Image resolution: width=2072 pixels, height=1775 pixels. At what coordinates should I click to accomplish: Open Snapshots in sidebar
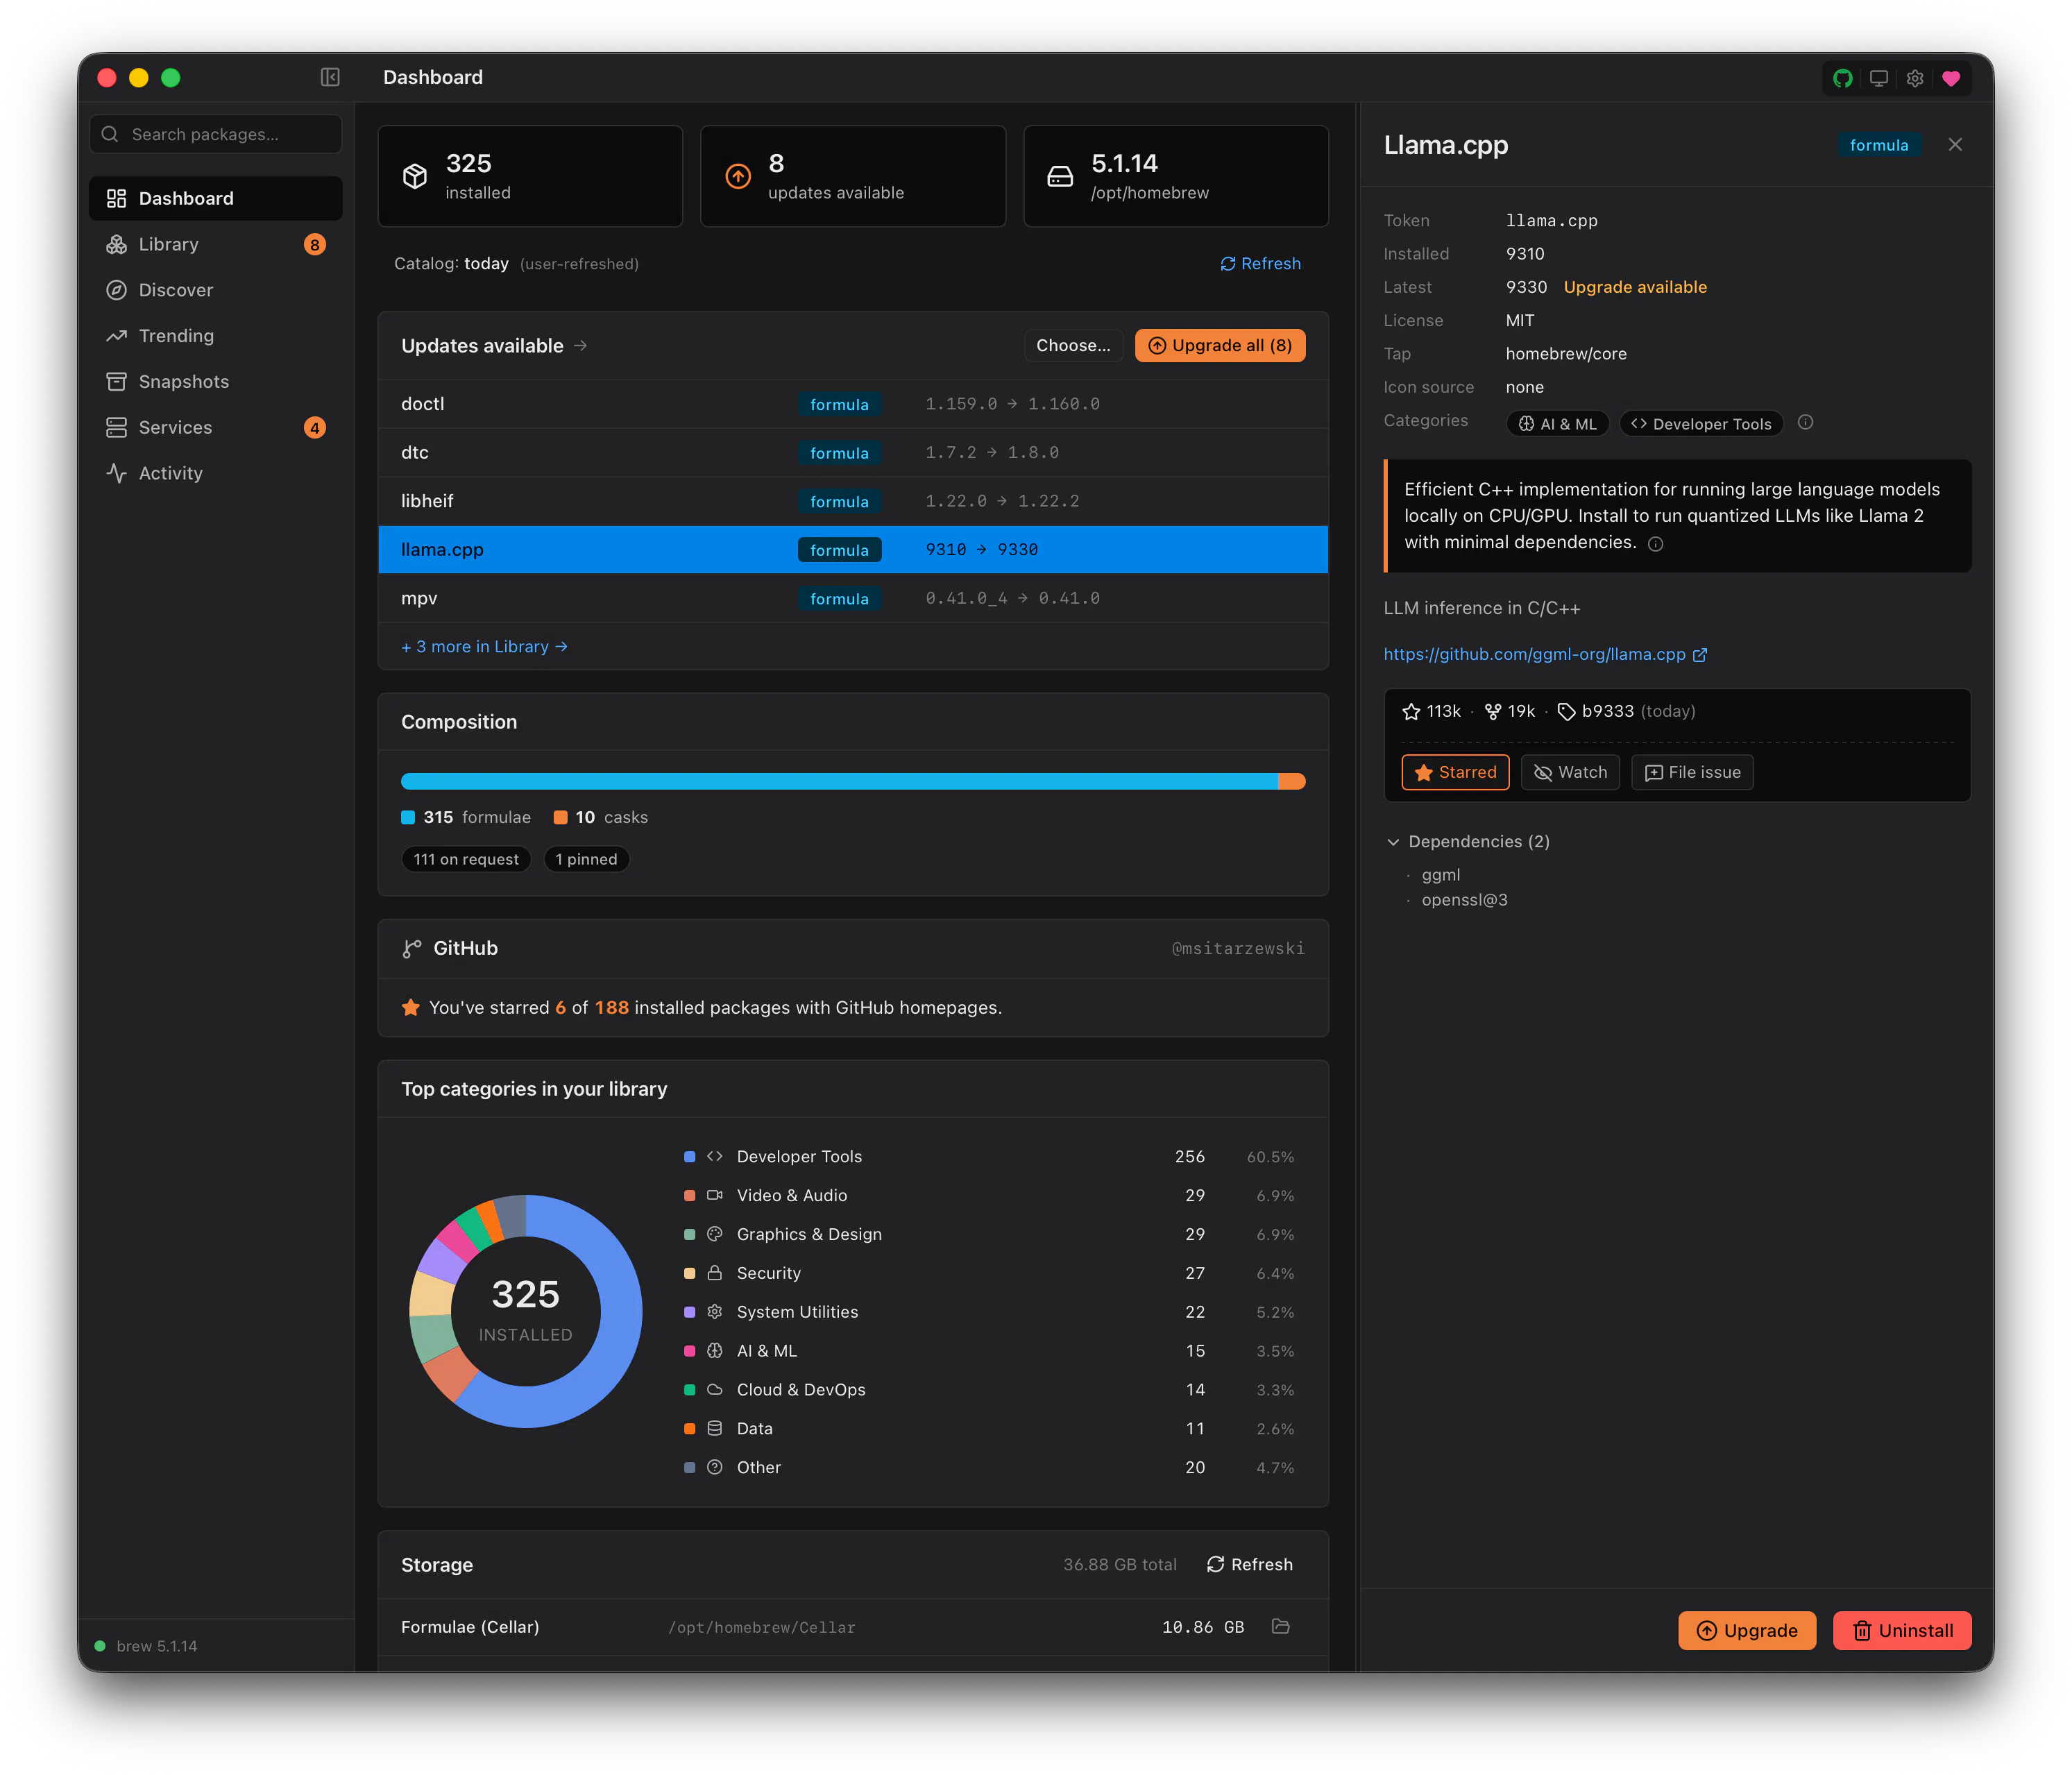216,381
